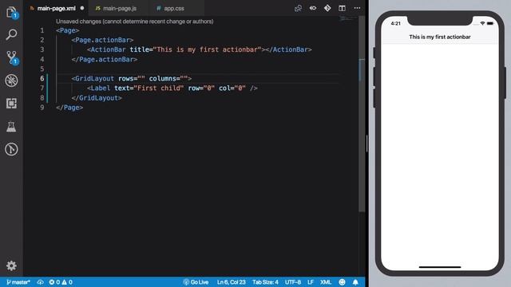Click the closing </GridLayout> tag on line 8
The width and height of the screenshot is (511, 287).
click(97, 98)
